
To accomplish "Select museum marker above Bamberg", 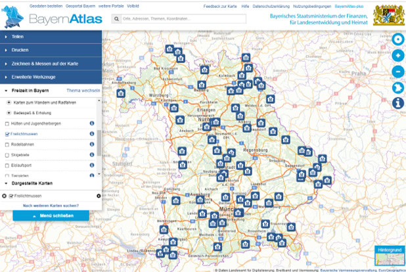I will (202, 85).
